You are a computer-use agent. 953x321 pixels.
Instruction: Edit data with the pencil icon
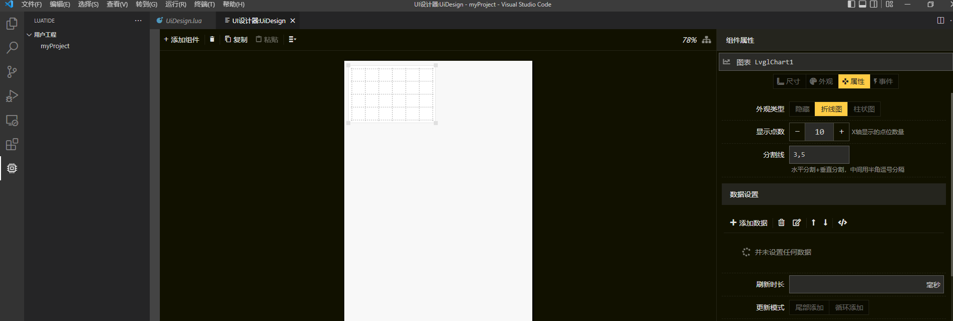[x=797, y=223]
